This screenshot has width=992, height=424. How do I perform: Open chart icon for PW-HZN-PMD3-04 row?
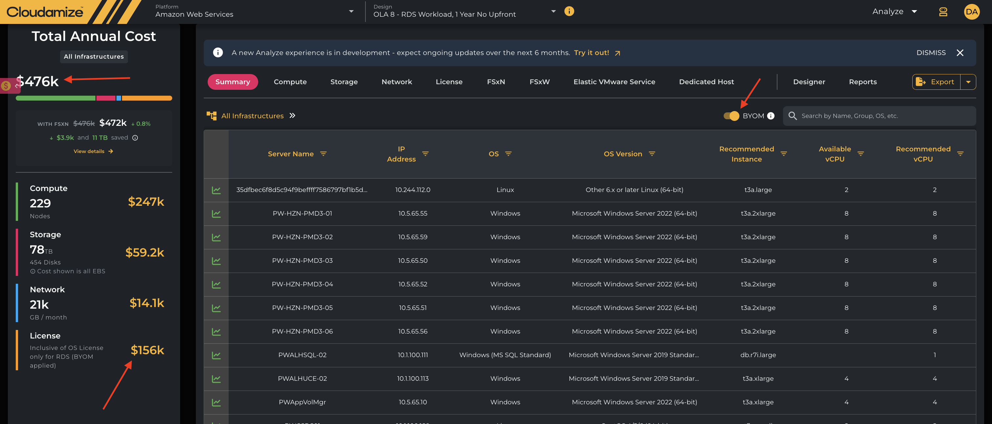216,284
